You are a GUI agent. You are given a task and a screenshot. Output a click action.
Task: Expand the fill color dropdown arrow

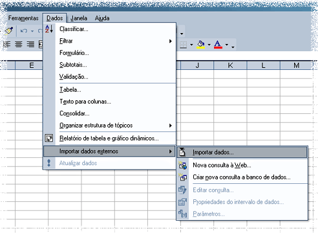209,45
